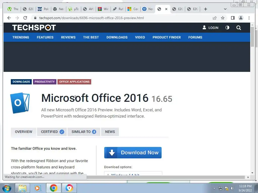This screenshot has height=193, width=258.
Task: Click the browser Back arrow
Action: 9,18
